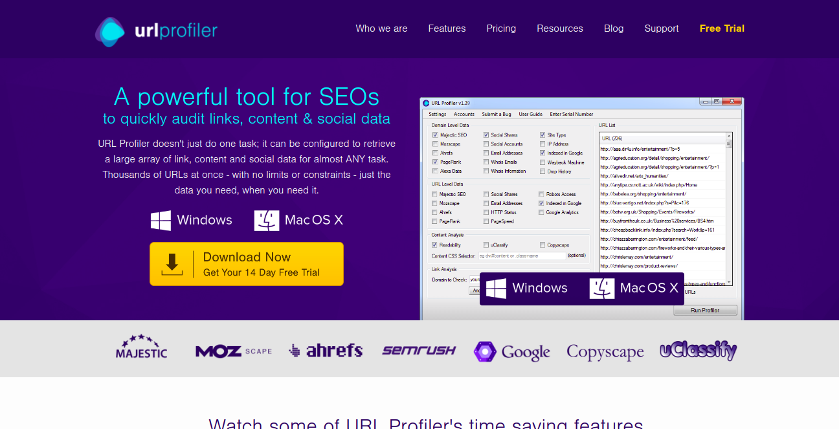The image size is (839, 429).
Task: Uncheck Site Type checkbox
Action: click(543, 135)
